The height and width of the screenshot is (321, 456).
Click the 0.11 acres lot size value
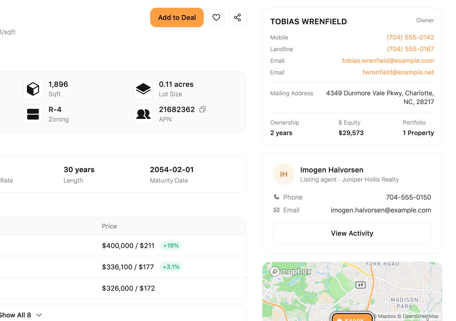(x=176, y=84)
